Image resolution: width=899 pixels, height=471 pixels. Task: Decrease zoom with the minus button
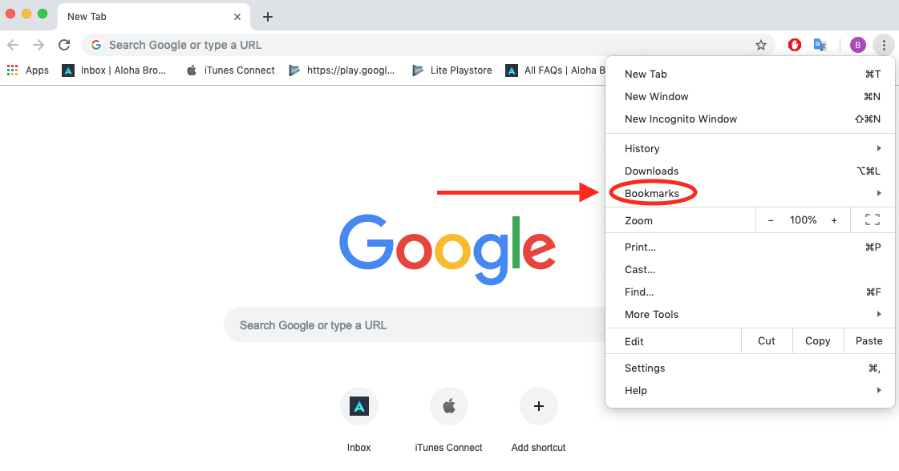coord(771,220)
